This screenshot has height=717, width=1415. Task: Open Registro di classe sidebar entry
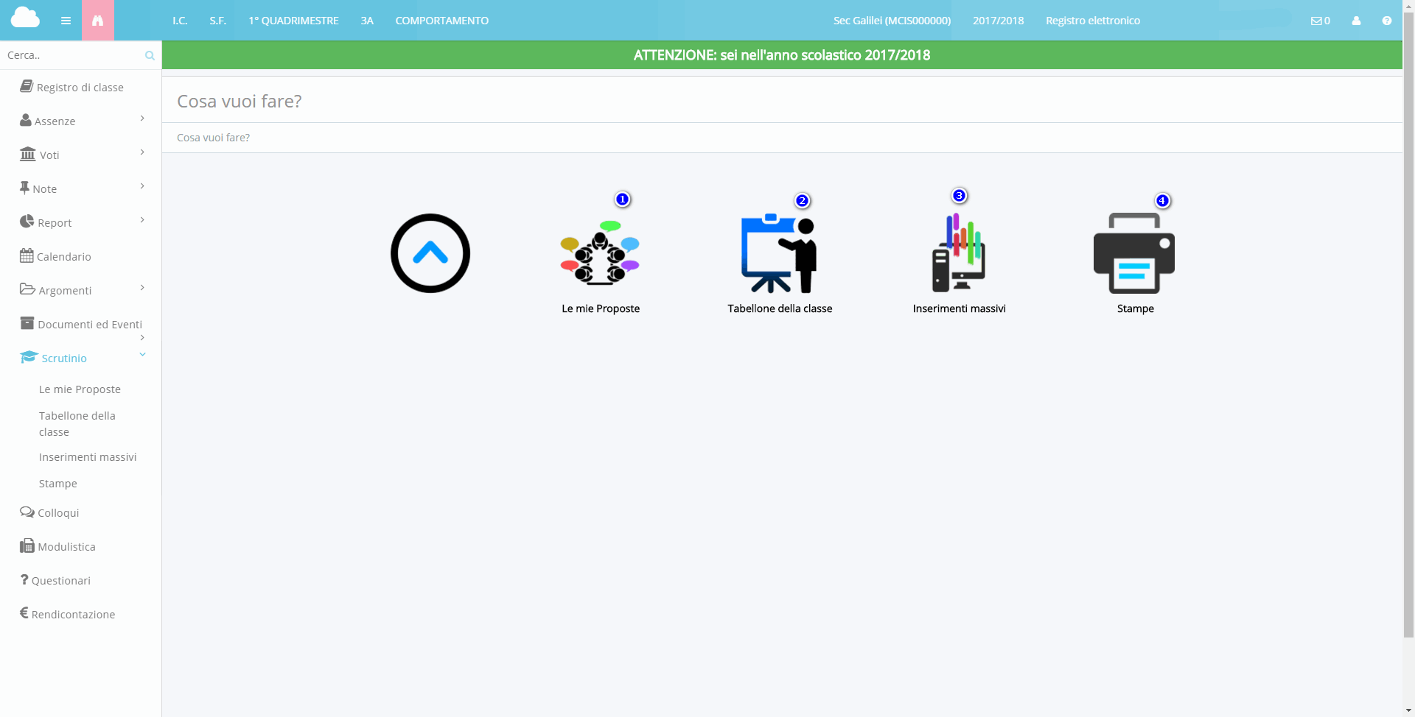(x=80, y=87)
